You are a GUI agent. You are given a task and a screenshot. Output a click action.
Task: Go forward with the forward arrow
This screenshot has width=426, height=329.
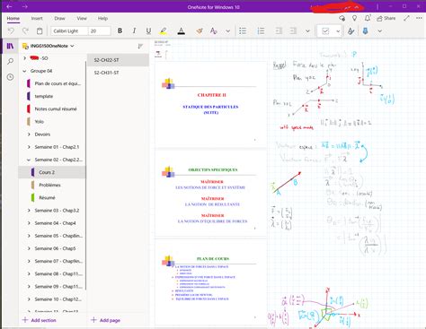coord(25,6)
